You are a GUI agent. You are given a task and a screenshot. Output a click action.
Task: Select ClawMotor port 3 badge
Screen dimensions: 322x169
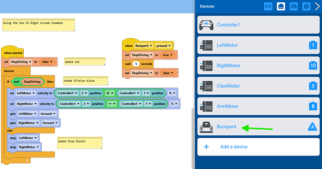[x=313, y=85]
